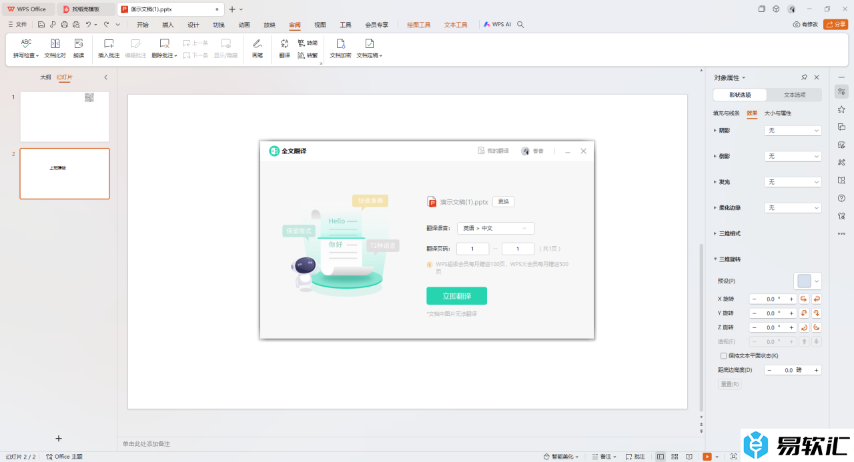The width and height of the screenshot is (854, 462).
Task: Open the 倒影 reflection dropdown
Action: click(x=793, y=156)
